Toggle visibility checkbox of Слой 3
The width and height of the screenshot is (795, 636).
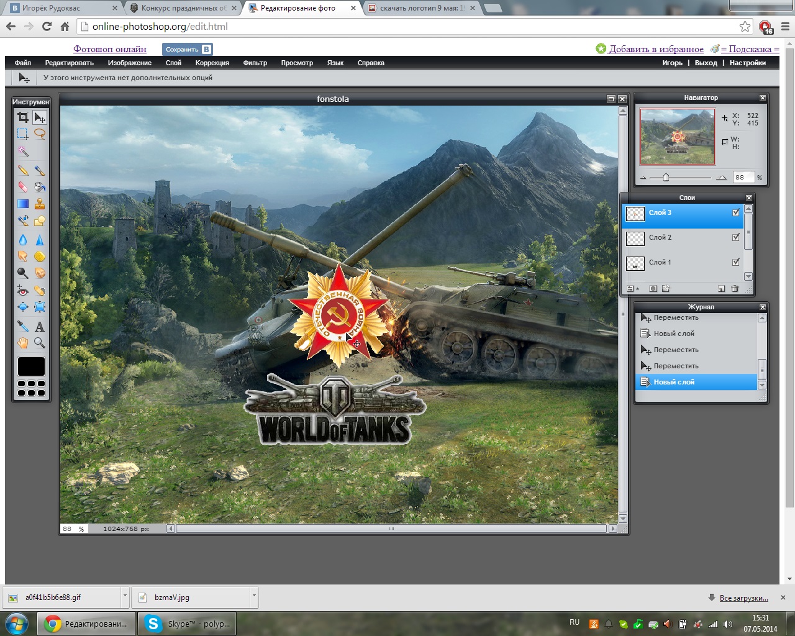(x=736, y=212)
